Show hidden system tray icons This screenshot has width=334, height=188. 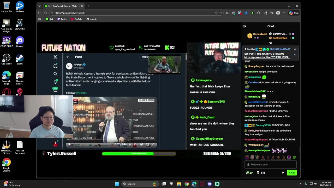pyautogui.click(x=300, y=184)
